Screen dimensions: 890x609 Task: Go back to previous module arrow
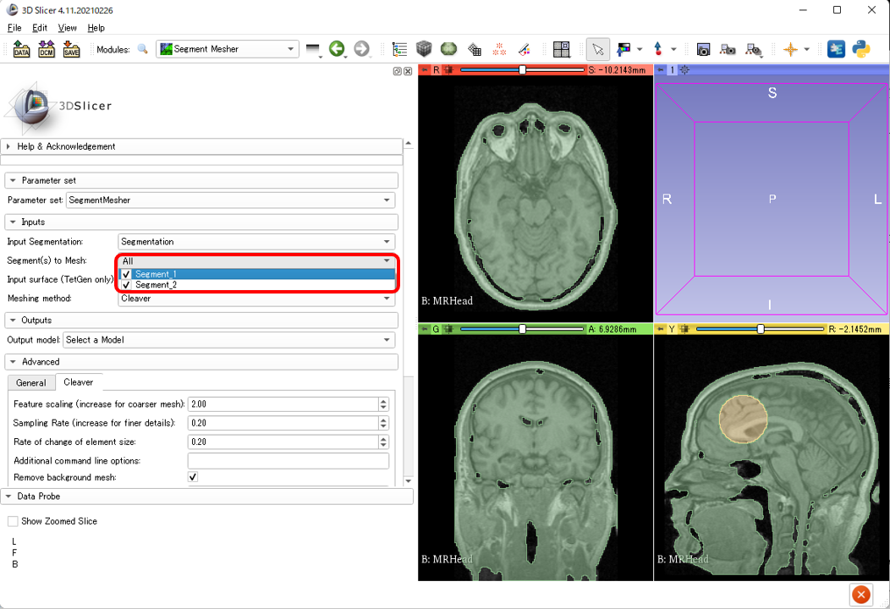[337, 49]
